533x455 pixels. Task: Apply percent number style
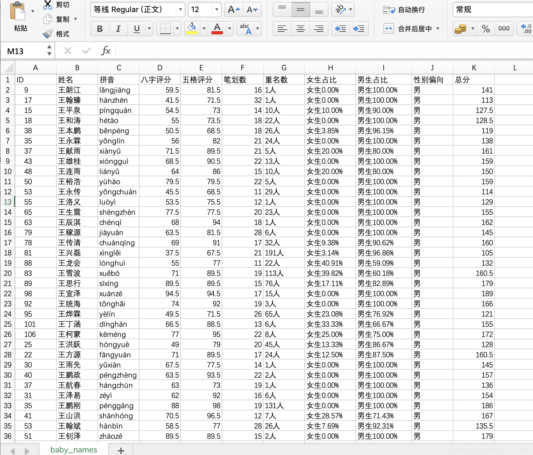486,29
